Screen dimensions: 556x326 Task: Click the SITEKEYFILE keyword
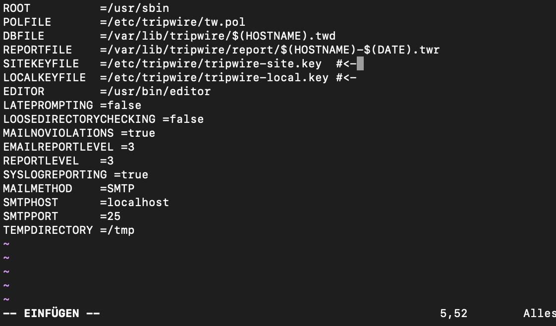tap(41, 64)
